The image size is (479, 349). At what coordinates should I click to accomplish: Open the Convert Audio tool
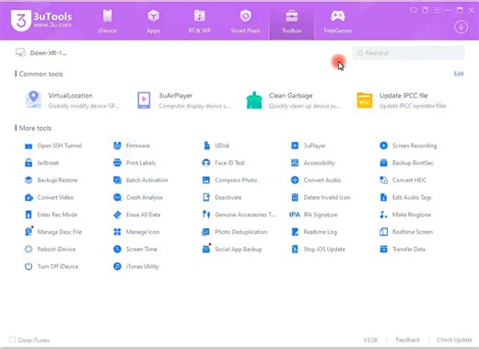[x=316, y=180]
